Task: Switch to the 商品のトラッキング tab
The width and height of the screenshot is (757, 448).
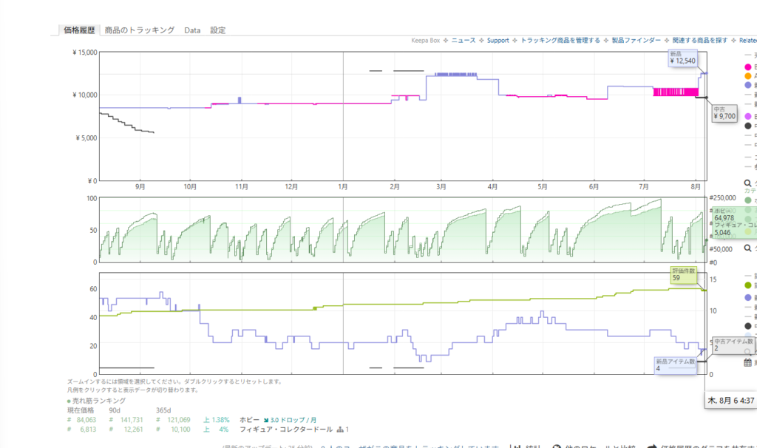Action: point(140,30)
